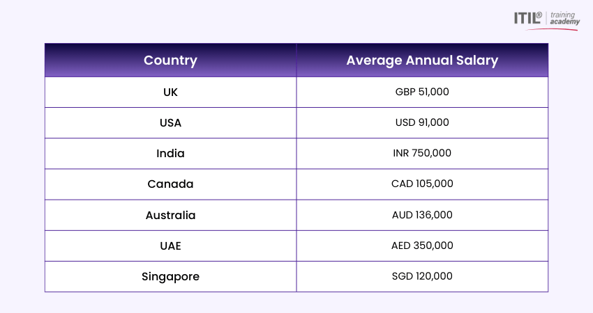Click the Average Annual Salary header

(422, 61)
